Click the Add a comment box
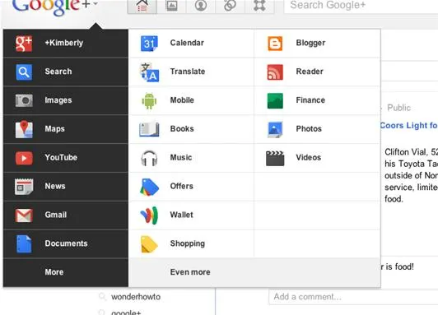This screenshot has width=438, height=315. click(353, 297)
